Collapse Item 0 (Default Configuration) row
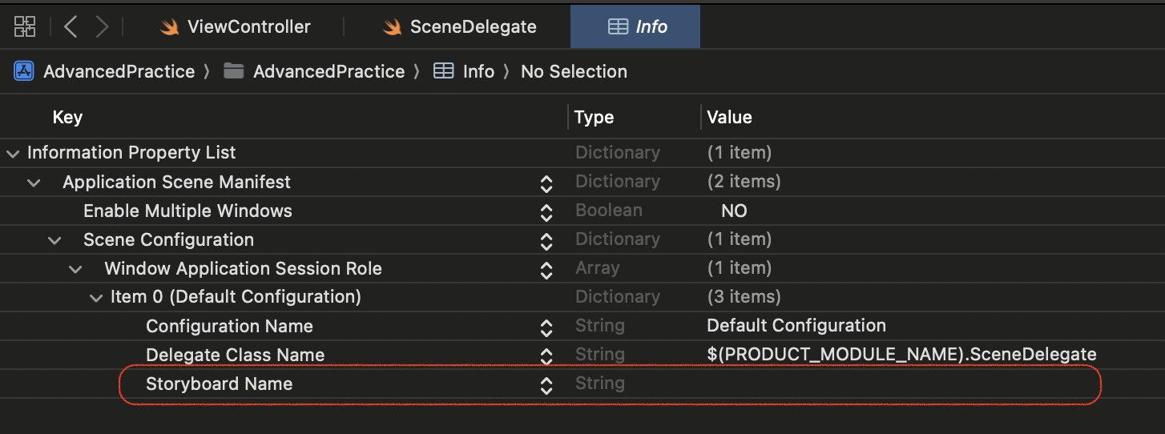 point(96,298)
